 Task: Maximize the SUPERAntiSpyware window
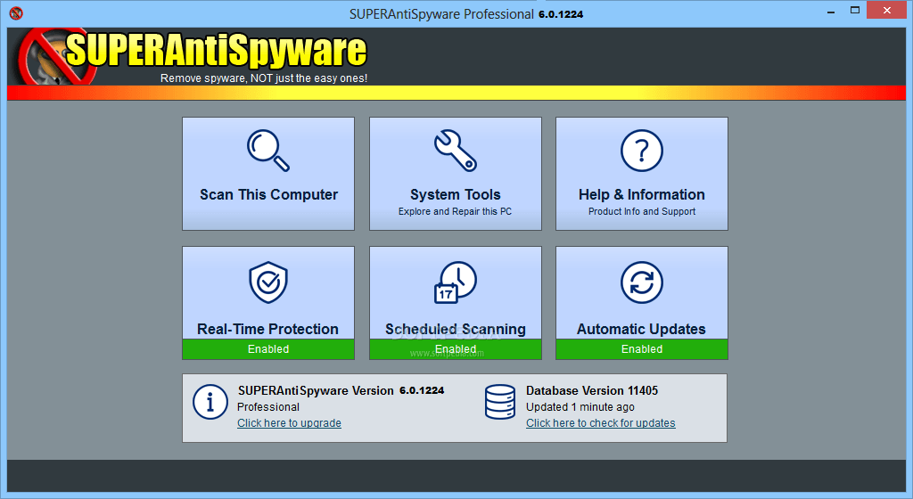click(855, 10)
